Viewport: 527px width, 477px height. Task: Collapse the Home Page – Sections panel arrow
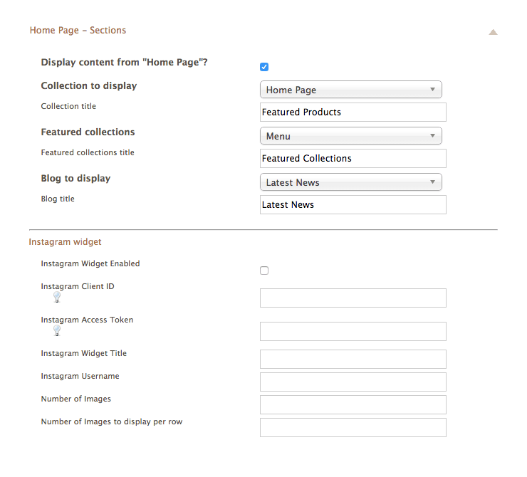coord(493,32)
